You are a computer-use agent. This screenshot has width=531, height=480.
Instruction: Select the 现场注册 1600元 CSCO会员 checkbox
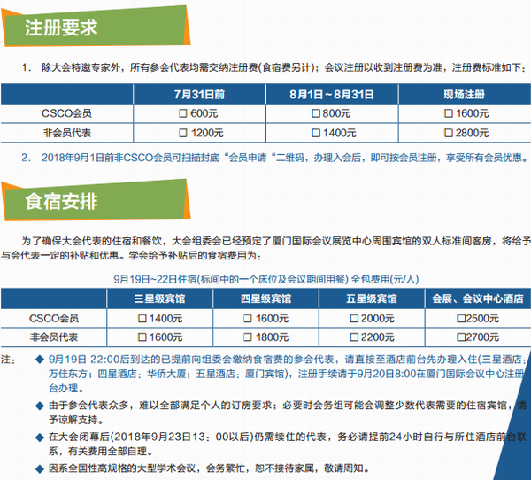449,113
